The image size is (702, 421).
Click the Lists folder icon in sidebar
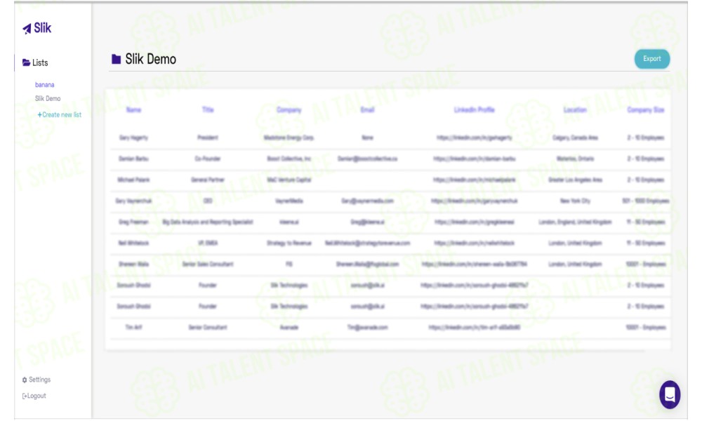[x=27, y=62]
